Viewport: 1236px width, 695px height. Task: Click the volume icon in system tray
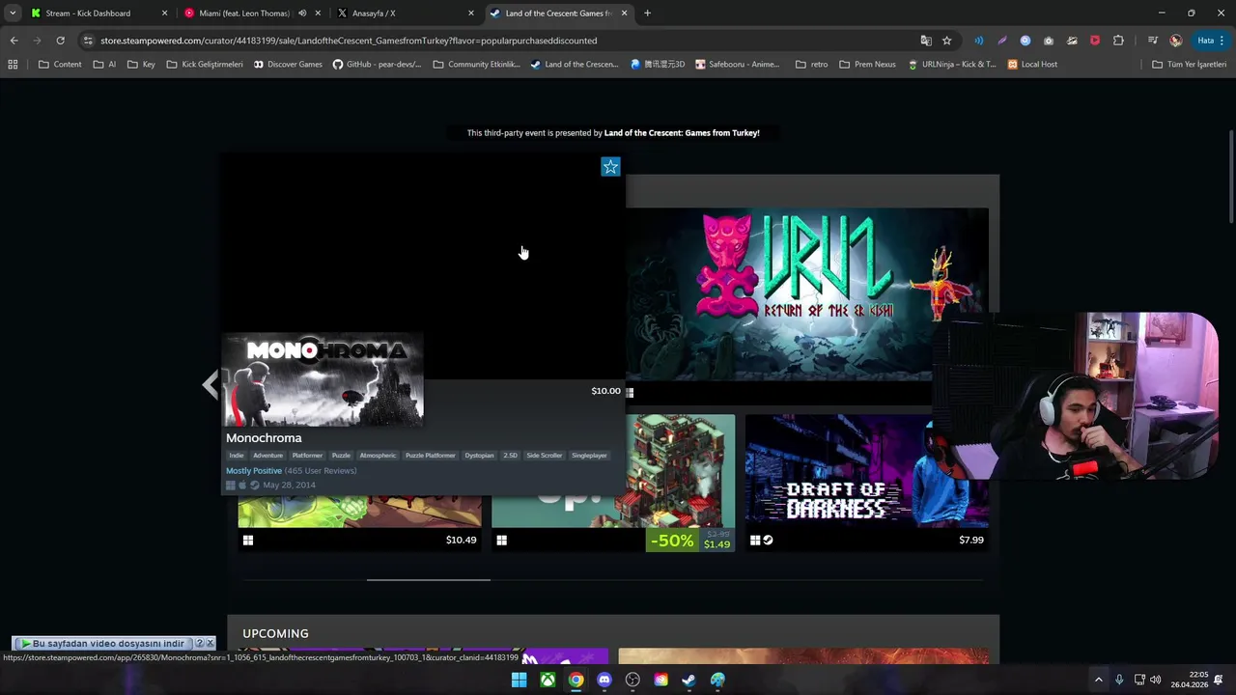point(1156,680)
